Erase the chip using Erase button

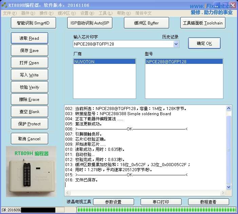click(29, 99)
